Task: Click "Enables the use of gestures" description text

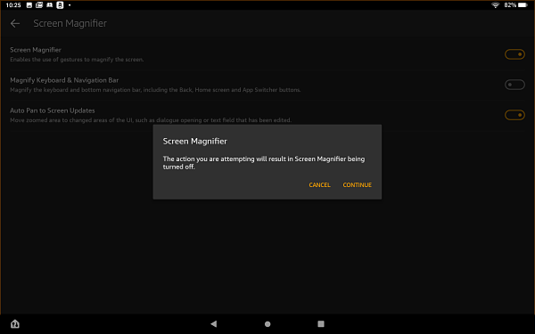Action: tap(77, 60)
